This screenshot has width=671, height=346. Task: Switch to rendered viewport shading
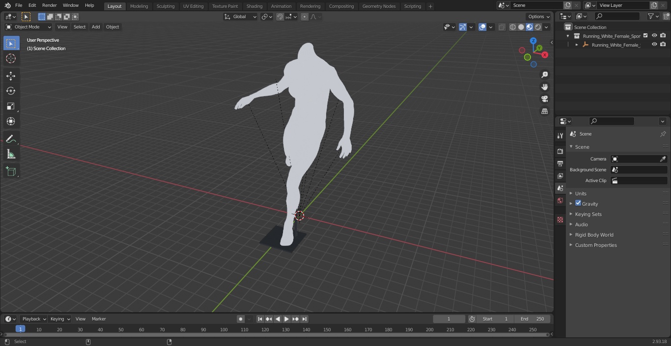538,27
